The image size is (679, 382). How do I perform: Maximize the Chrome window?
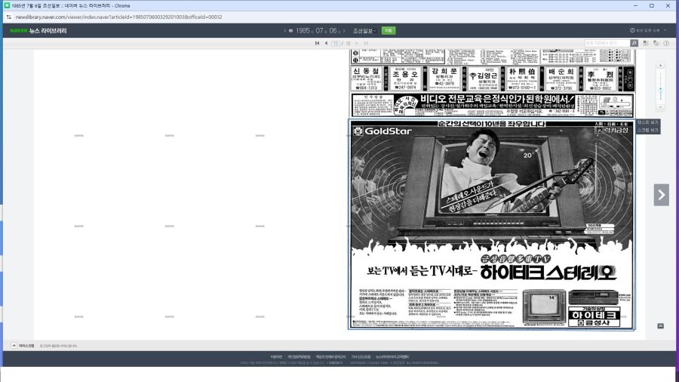[x=652, y=5]
